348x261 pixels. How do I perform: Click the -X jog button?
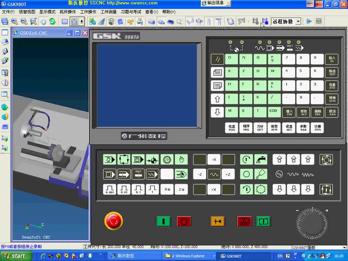(214, 159)
